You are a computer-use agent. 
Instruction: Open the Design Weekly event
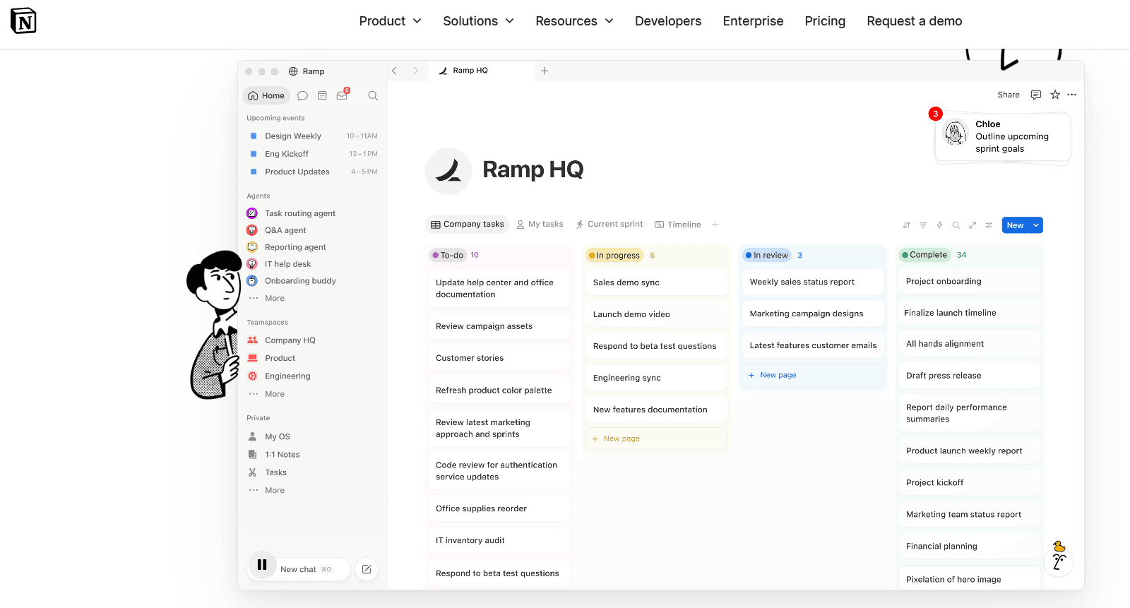pyautogui.click(x=314, y=136)
